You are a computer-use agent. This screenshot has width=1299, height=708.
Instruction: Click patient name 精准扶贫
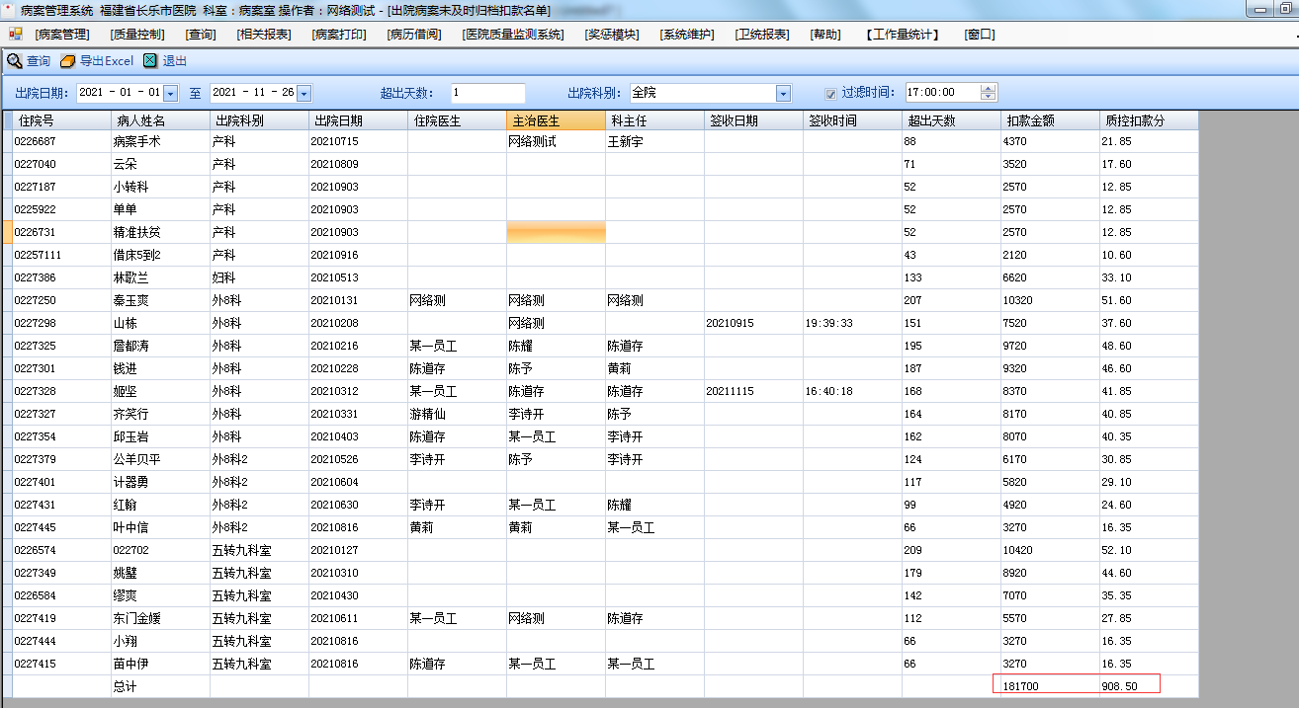point(136,232)
